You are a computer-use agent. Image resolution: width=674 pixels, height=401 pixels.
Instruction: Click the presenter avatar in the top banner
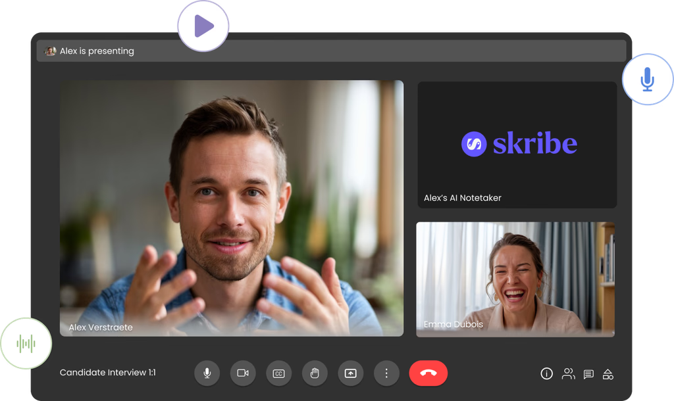pyautogui.click(x=50, y=51)
